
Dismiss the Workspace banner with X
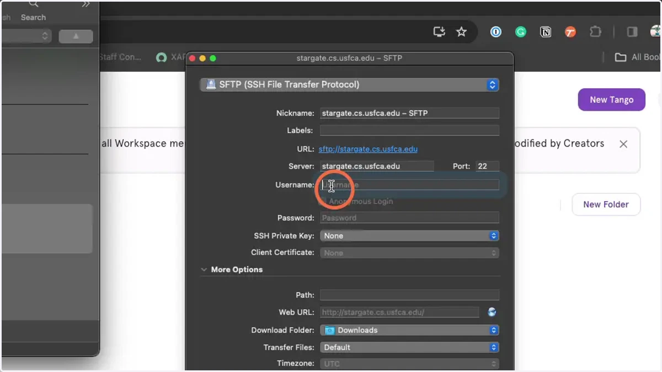coord(623,144)
